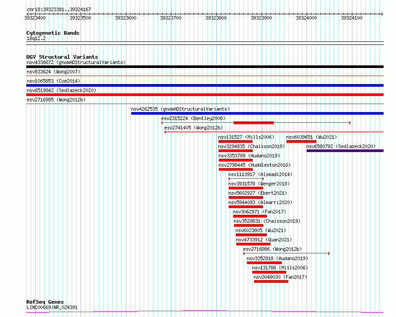The width and height of the screenshot is (396, 317).
Task: Click the red bar under nsv3352818
Action: [264, 263]
